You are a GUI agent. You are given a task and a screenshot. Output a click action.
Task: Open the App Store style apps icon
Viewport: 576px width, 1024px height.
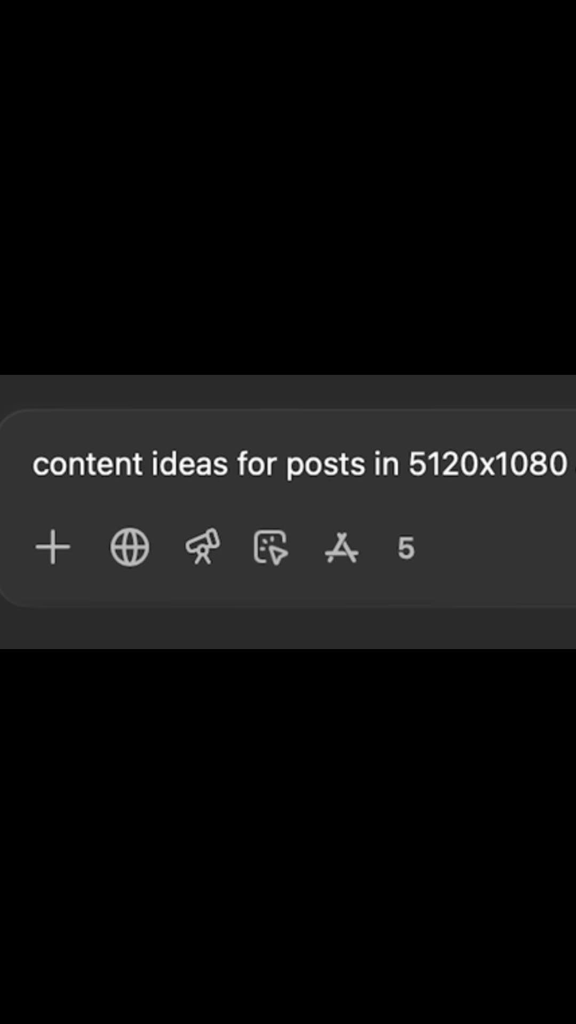341,547
